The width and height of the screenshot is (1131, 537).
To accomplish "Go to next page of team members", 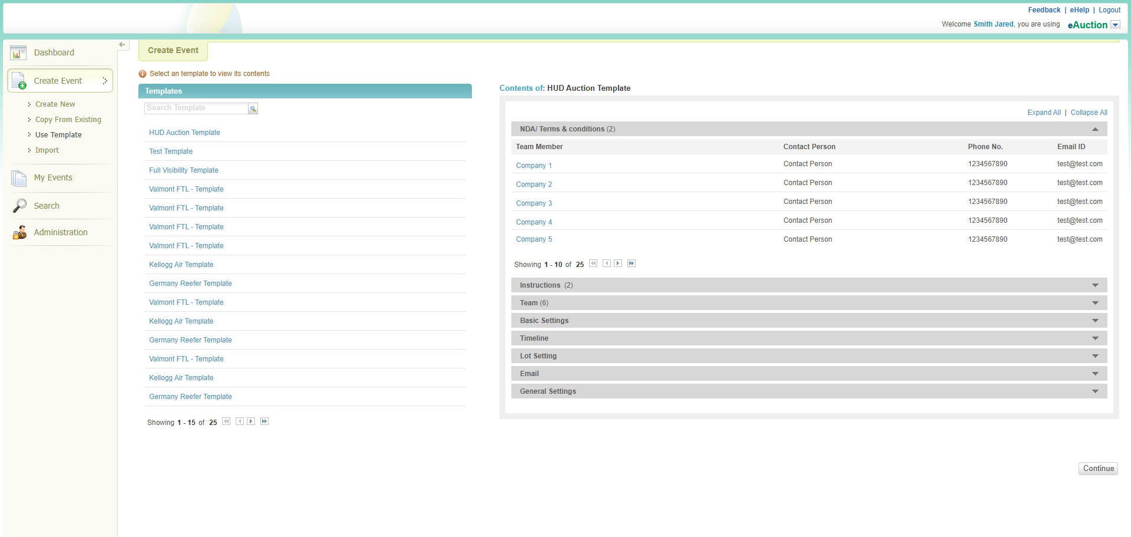I will click(618, 263).
